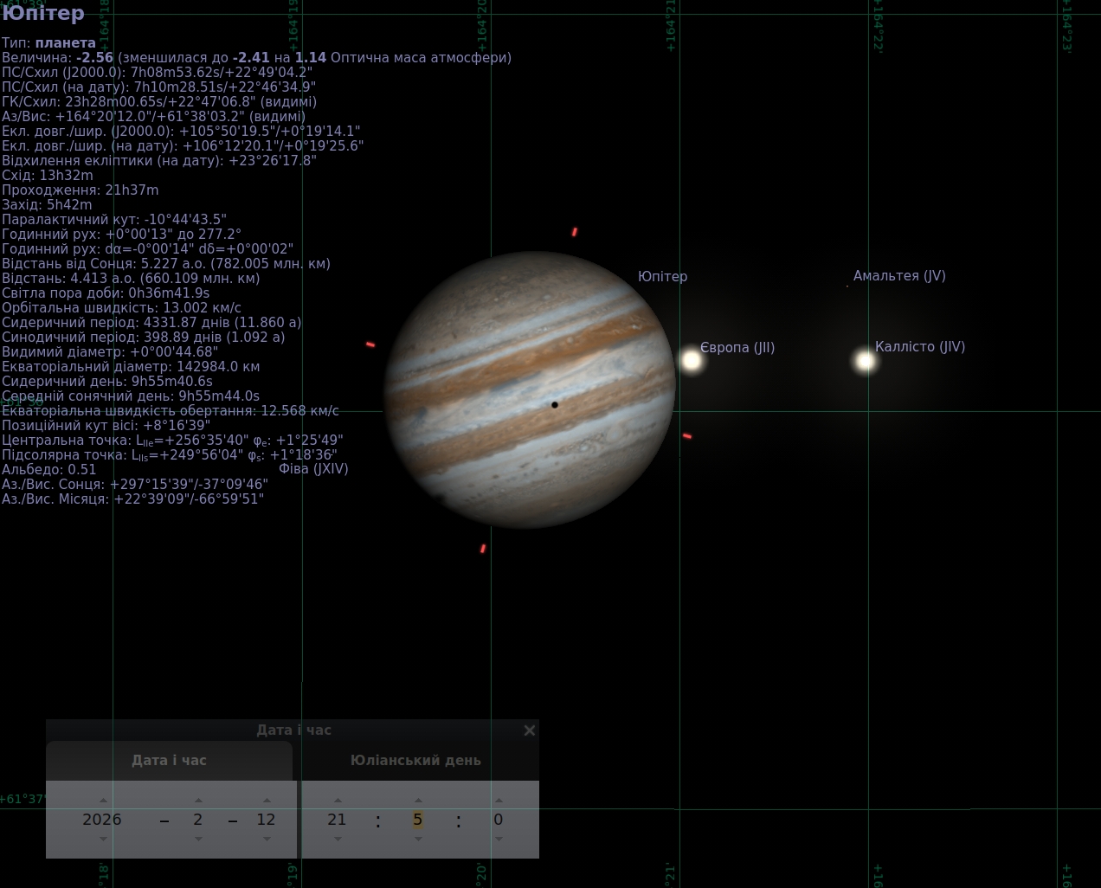Screen dimensions: 1101x888
Task: Select the Каллісто (JIV) moon
Action: tap(865, 361)
